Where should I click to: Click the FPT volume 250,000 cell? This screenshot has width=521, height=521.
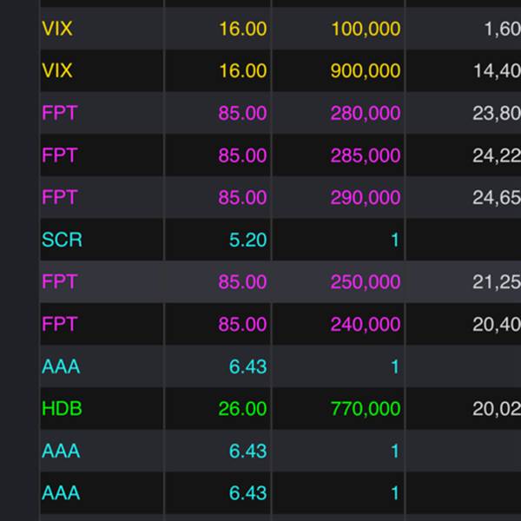[365, 281]
